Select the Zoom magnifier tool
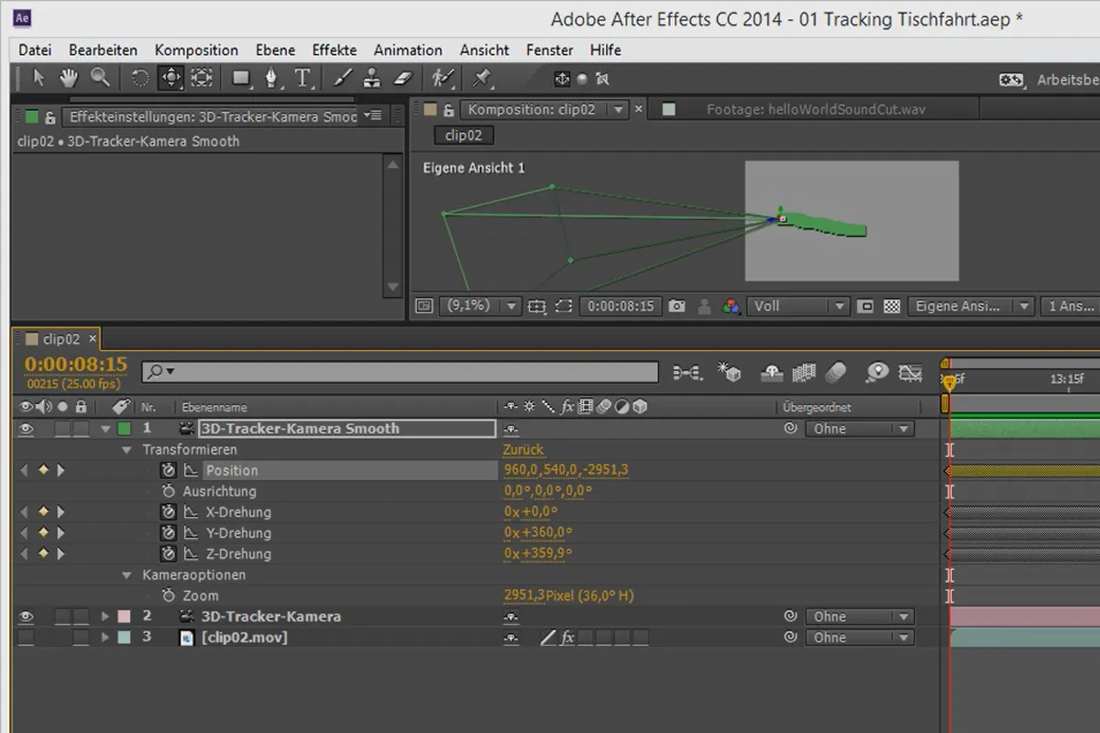The height and width of the screenshot is (733, 1100). [x=100, y=78]
